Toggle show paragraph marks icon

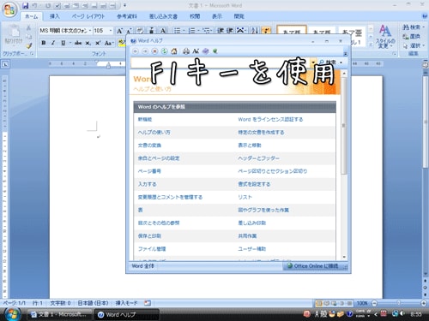(266, 31)
